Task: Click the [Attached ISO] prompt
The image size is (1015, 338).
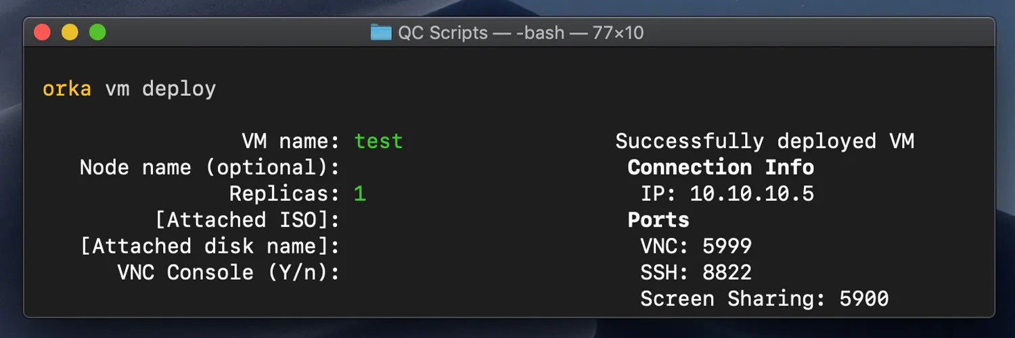Action: (247, 220)
